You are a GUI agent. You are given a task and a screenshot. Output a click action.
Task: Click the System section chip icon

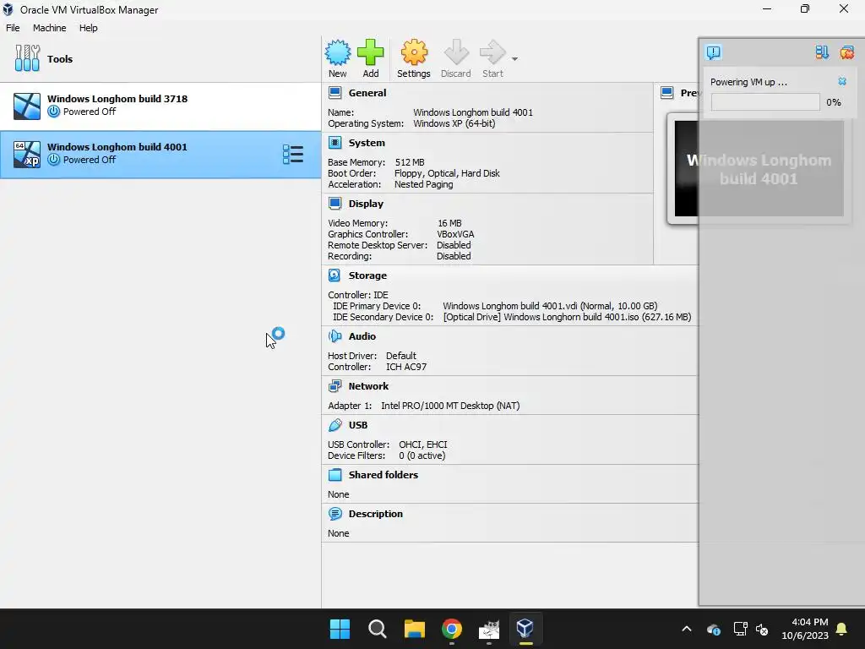335,143
